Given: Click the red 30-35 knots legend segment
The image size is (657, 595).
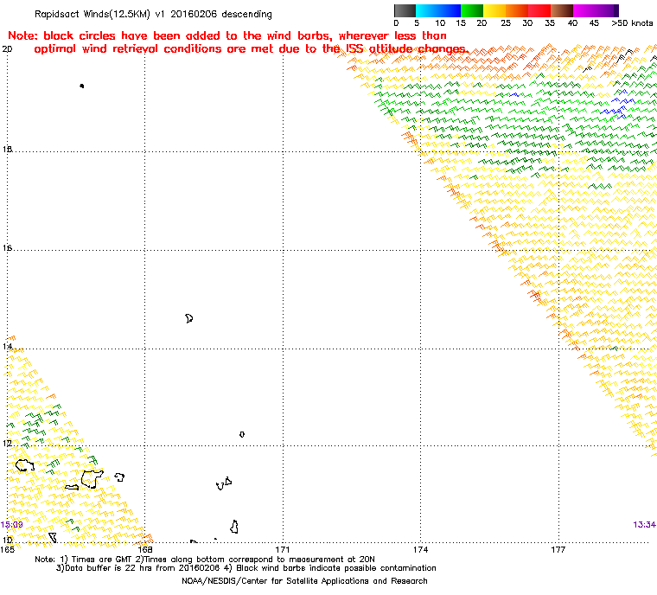Looking at the screenshot, I should click(539, 10).
